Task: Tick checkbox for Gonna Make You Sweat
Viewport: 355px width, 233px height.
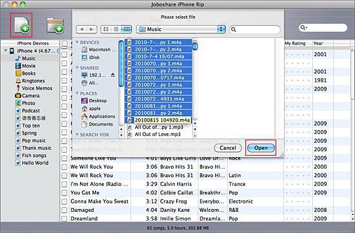Action: [65, 201]
